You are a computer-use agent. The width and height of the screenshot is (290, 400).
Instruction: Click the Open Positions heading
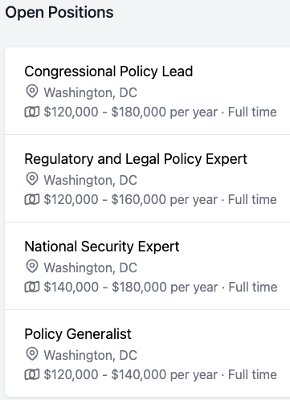click(x=59, y=13)
